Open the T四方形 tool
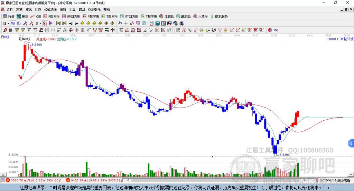The image size is (354, 191). coord(110,17)
